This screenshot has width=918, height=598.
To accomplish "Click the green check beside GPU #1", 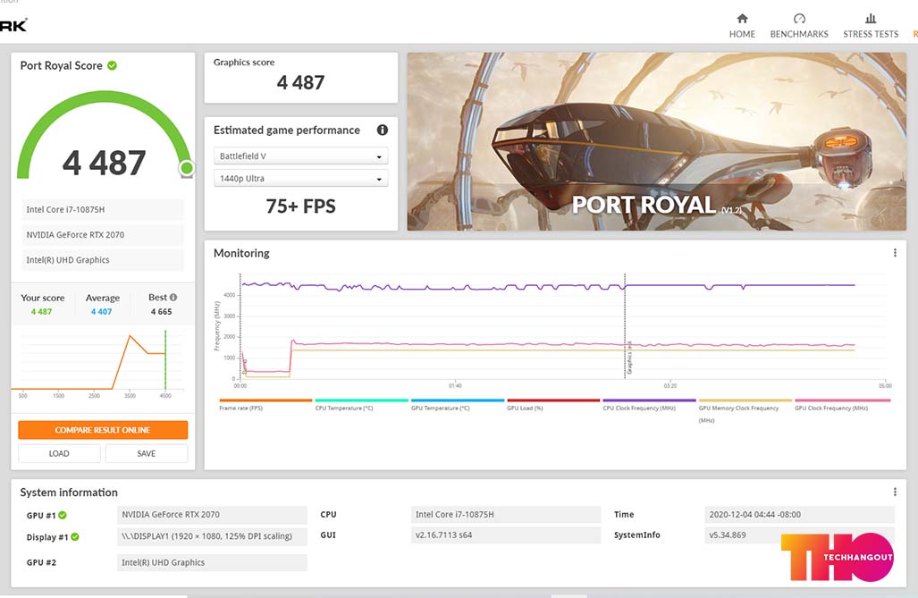I will click(63, 515).
